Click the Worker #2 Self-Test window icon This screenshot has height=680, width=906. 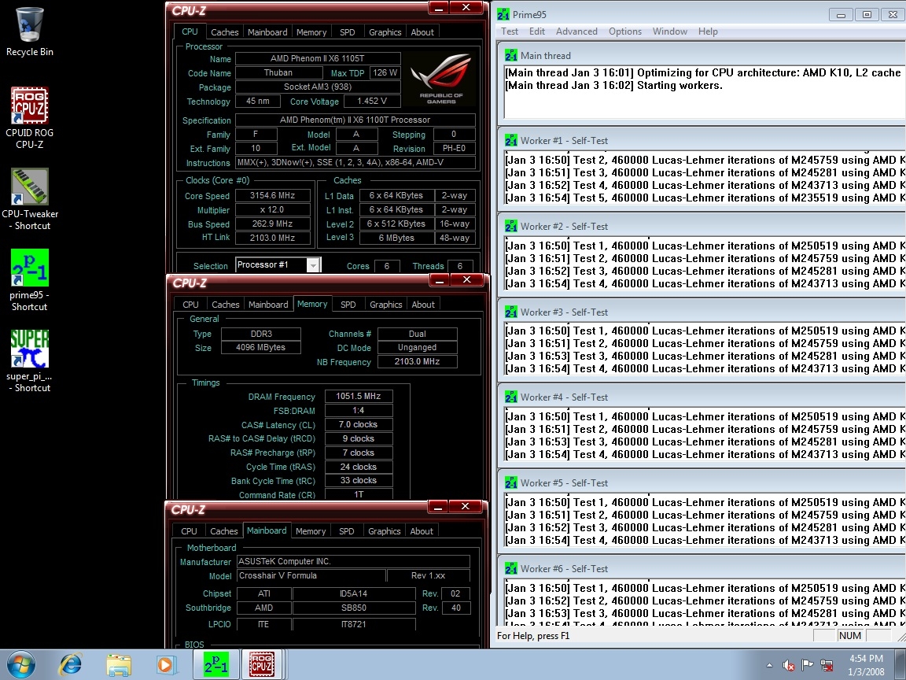point(510,226)
